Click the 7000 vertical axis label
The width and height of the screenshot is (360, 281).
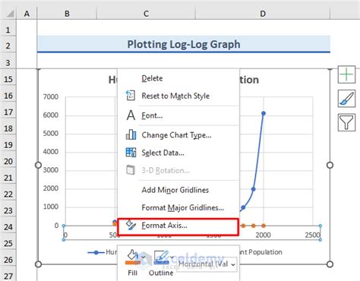[51, 96]
